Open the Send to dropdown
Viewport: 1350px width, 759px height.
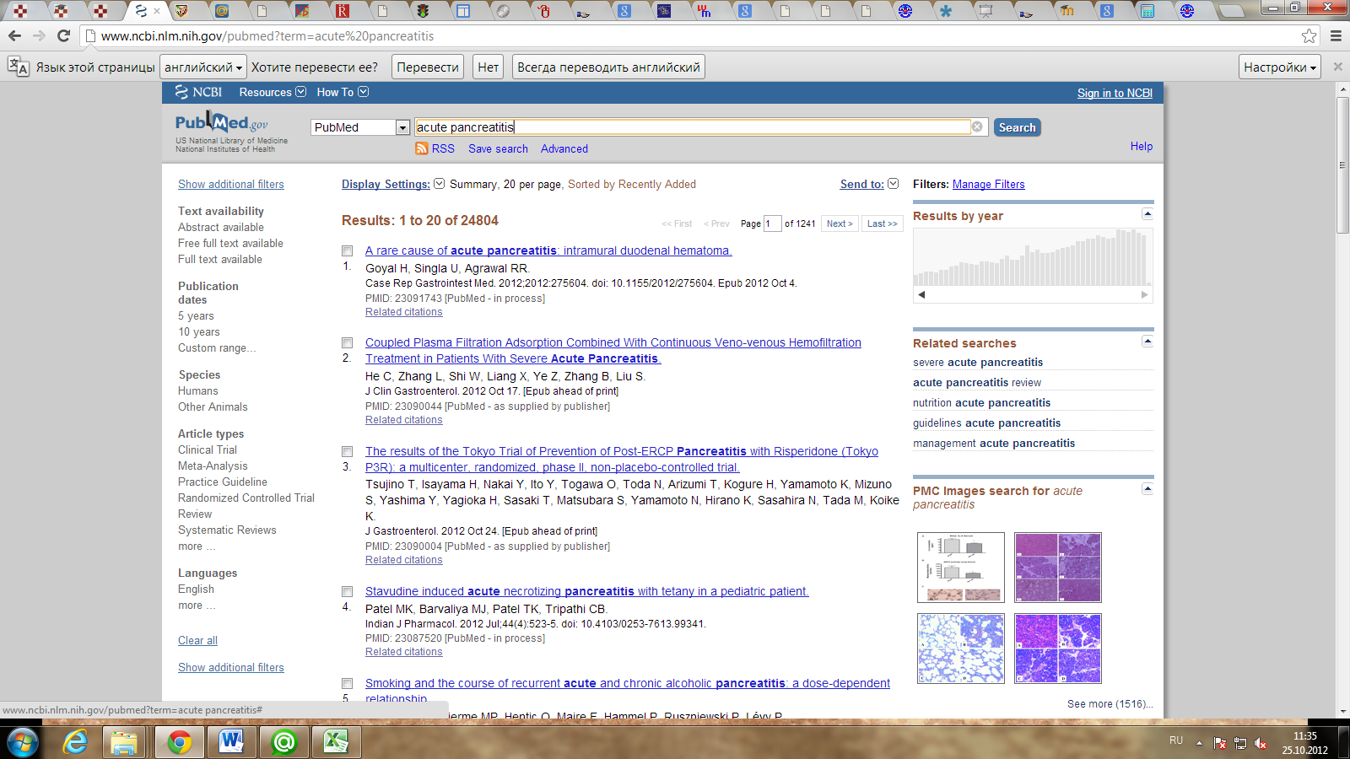pyautogui.click(x=869, y=184)
